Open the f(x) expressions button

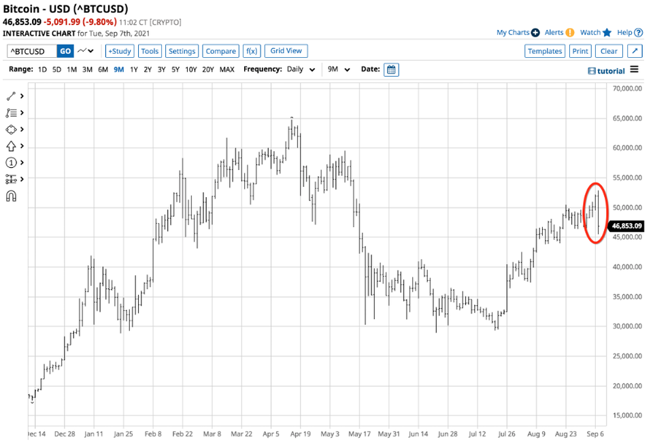pyautogui.click(x=252, y=51)
